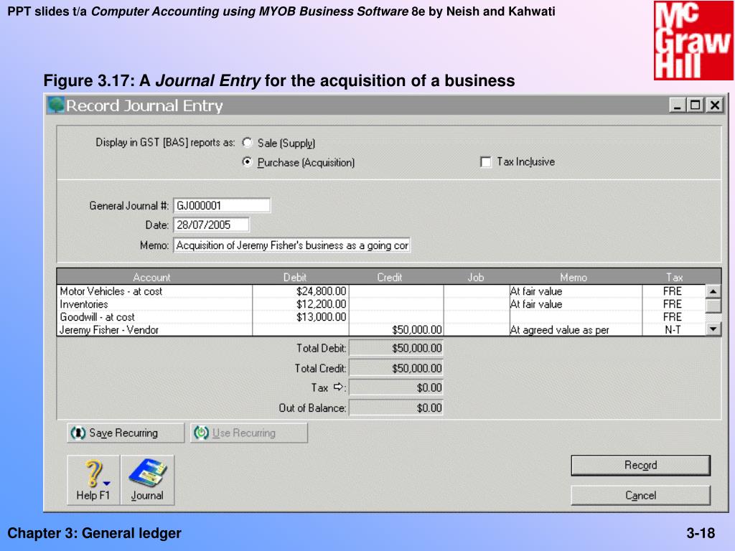
Task: Click the Credit column header
Action: tap(390, 278)
